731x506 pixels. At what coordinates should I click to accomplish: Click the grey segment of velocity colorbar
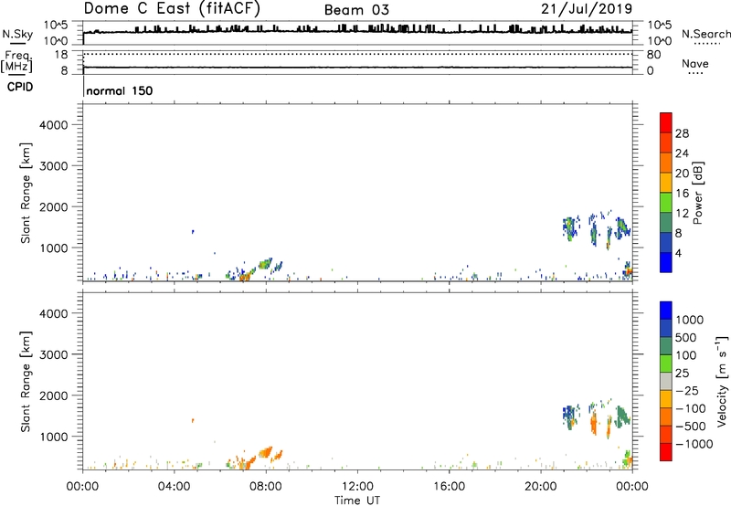[666, 381]
